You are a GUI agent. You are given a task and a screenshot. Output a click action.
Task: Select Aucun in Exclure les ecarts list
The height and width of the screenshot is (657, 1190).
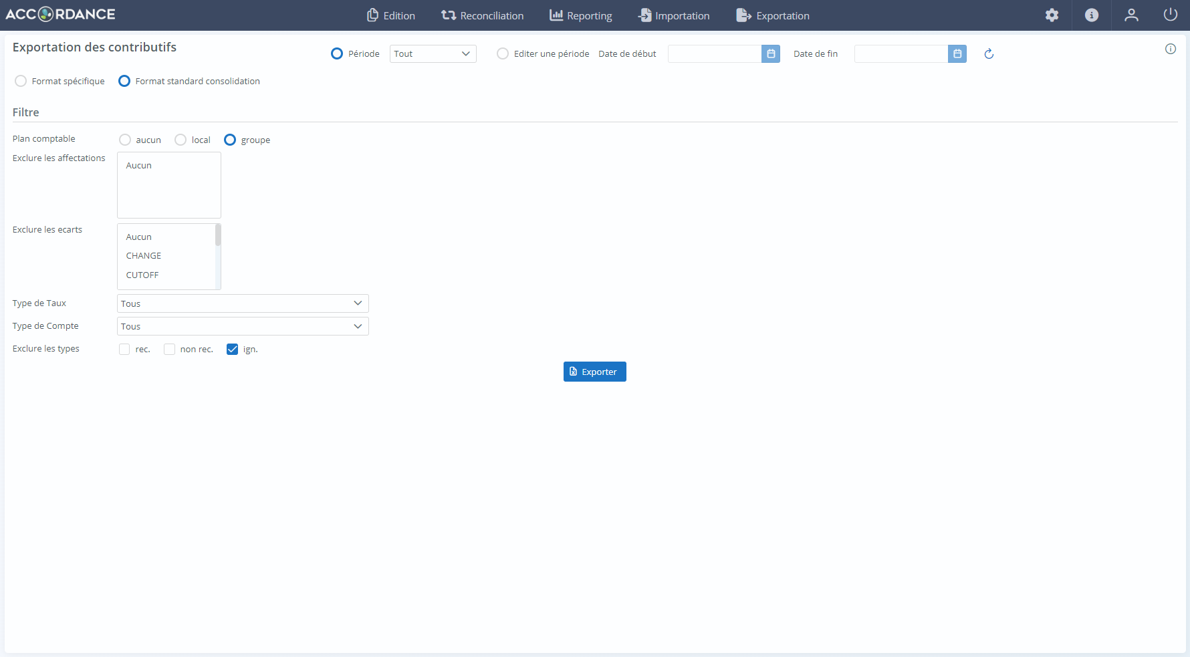[x=167, y=237]
